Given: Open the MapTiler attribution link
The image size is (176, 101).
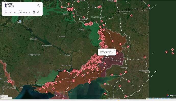Looking at the screenshot, I should point(157,98).
